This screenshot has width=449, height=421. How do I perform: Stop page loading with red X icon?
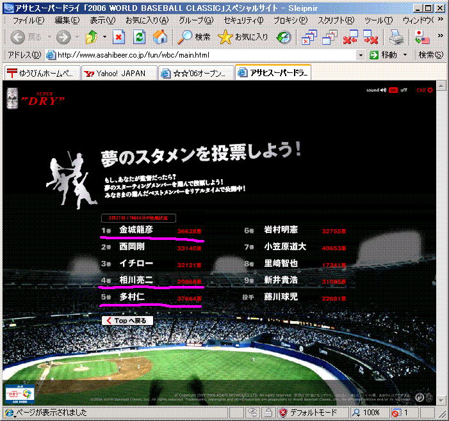click(x=118, y=37)
